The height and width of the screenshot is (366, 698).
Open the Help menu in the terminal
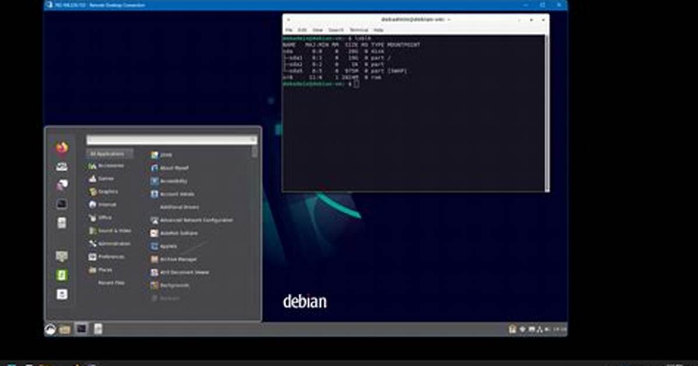click(x=378, y=30)
